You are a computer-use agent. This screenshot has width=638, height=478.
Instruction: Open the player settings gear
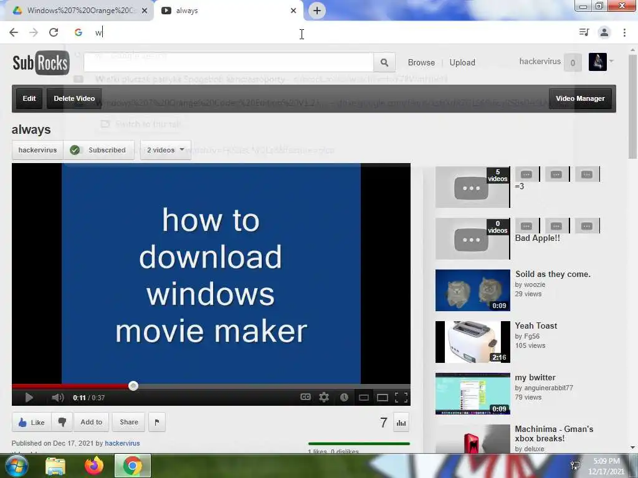point(324,397)
